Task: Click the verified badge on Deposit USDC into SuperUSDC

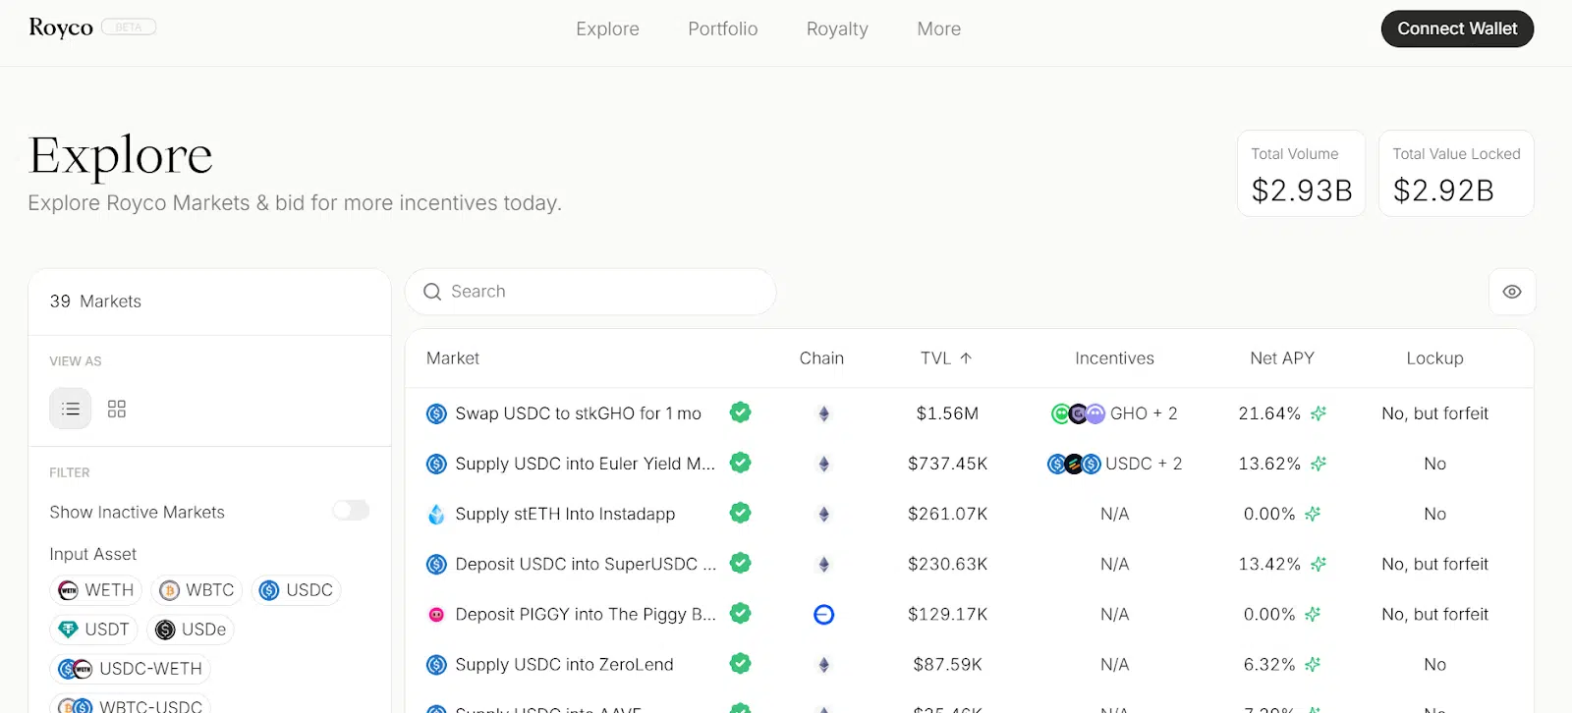Action: point(741,563)
